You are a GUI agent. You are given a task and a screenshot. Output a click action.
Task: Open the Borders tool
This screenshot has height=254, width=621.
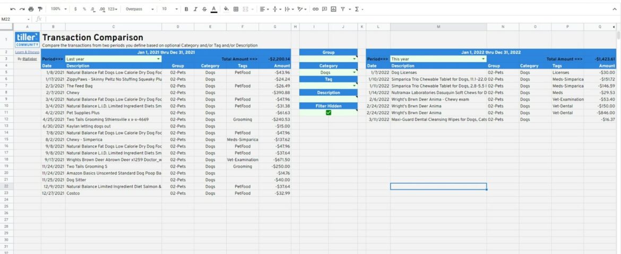pyautogui.click(x=236, y=8)
